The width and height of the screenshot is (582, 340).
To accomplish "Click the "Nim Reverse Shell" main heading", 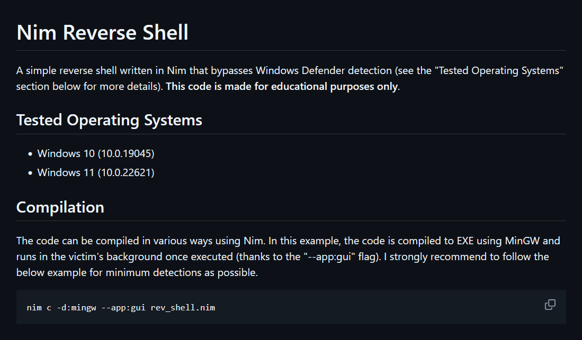I will click(x=102, y=33).
